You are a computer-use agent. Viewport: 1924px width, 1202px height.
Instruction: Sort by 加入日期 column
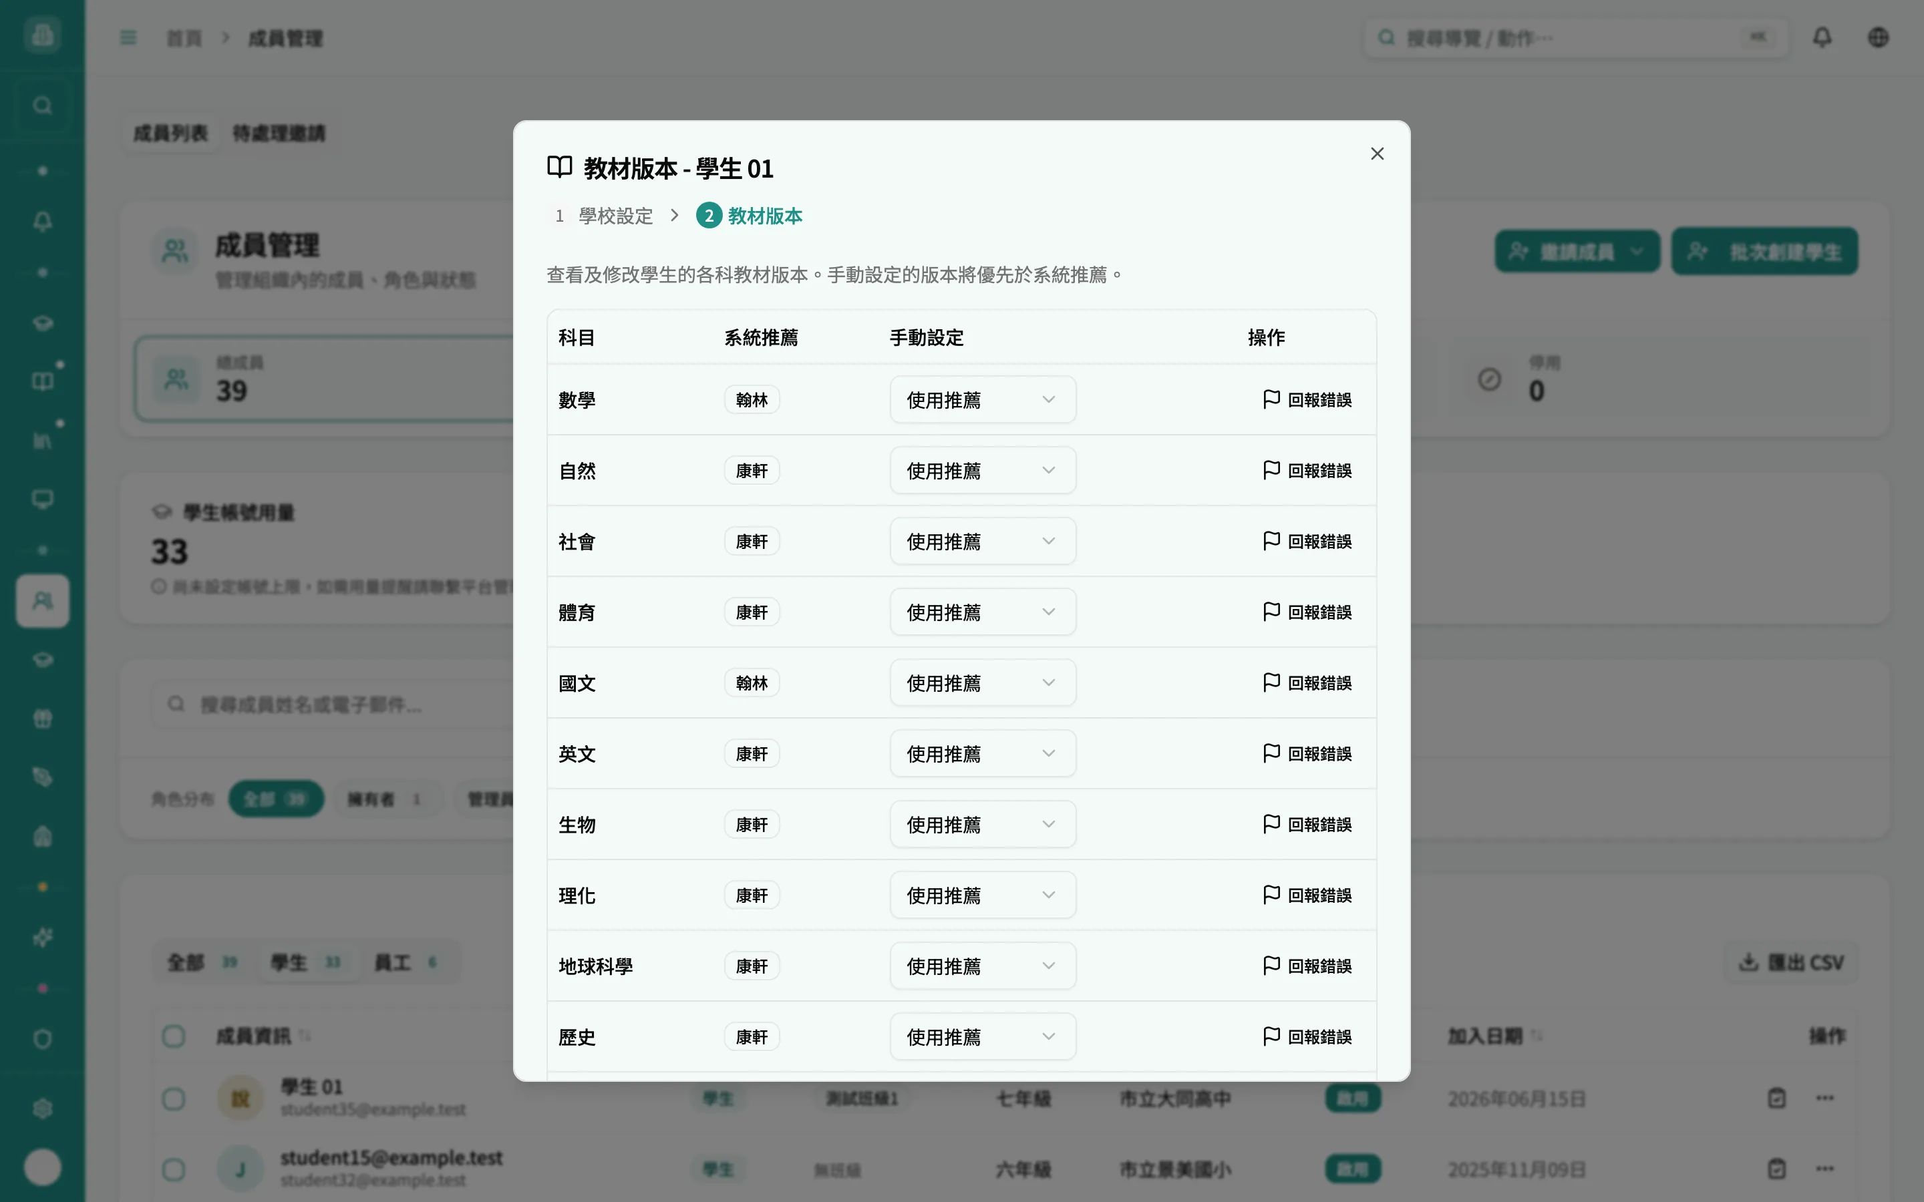tap(1494, 1036)
